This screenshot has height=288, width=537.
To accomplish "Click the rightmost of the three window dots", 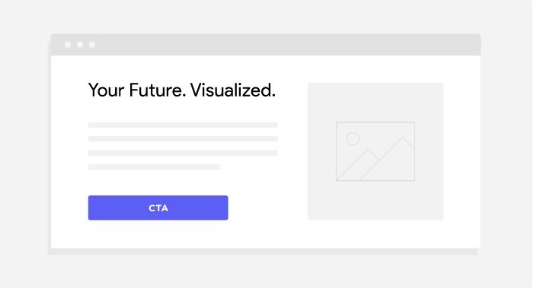I will (92, 44).
